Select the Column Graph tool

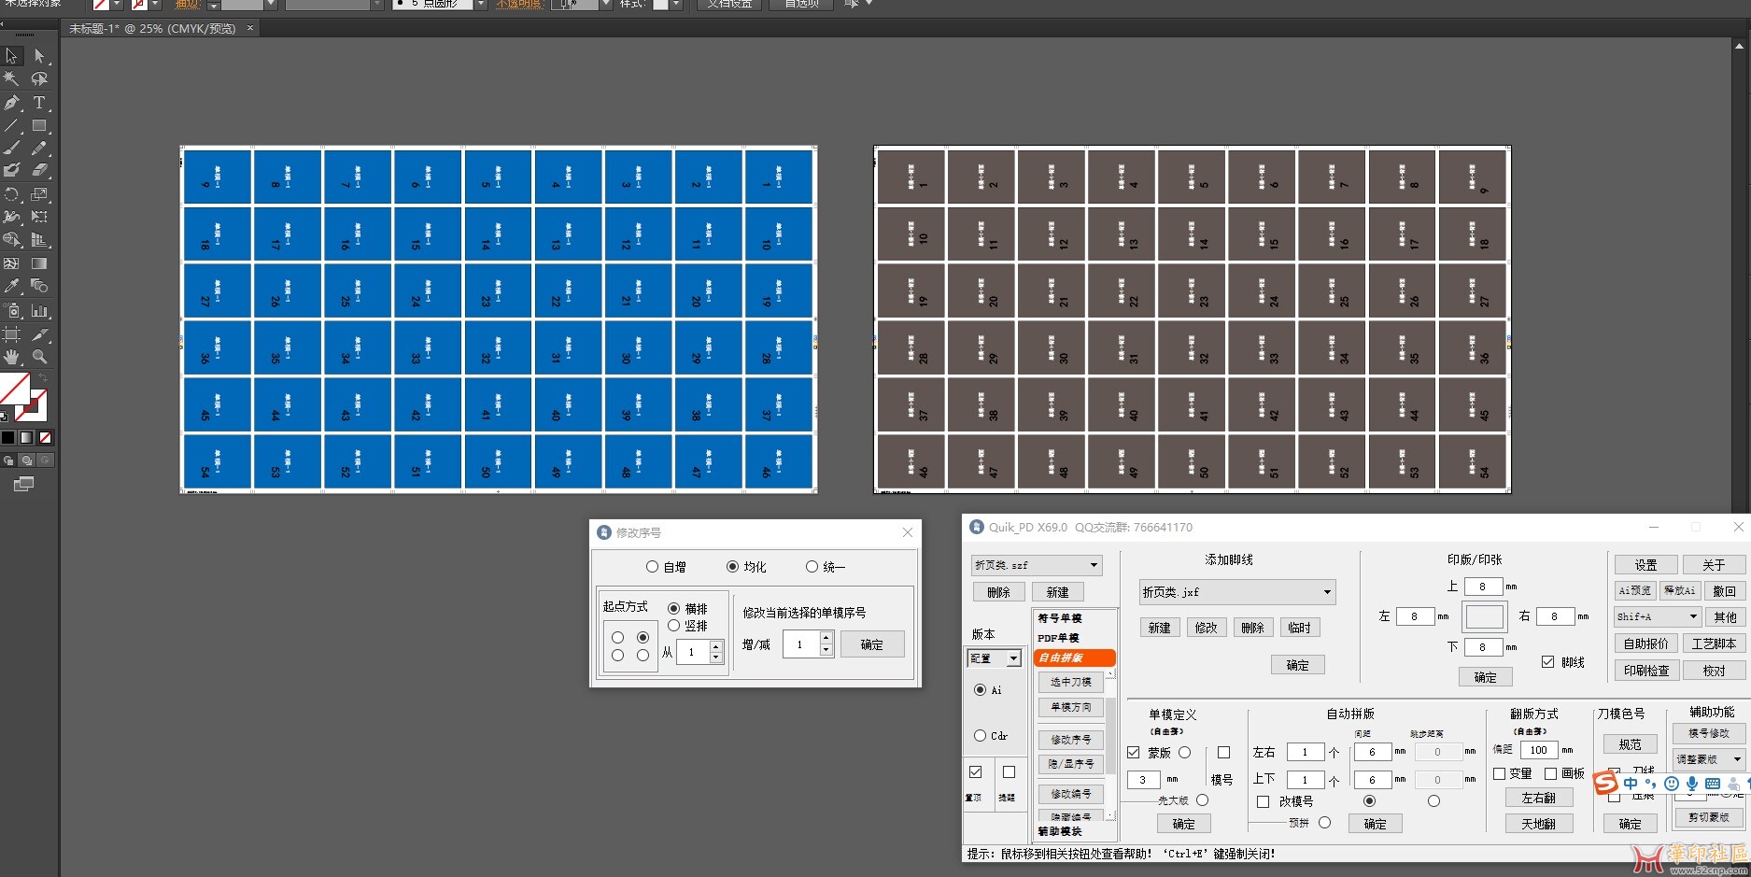[39, 310]
